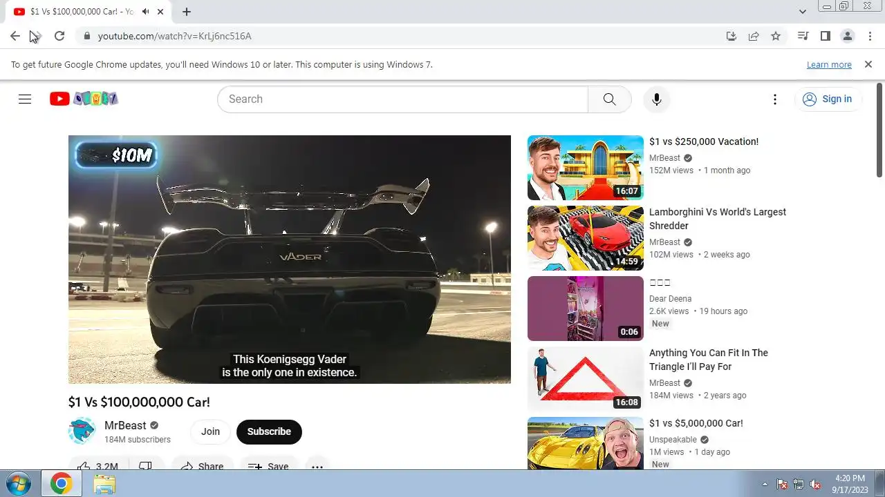Click Action Center flag tray icon
Screen dimensions: 885x497
pos(782,484)
